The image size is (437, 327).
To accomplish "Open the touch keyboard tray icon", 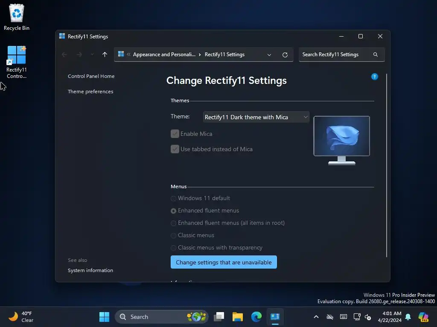I will pyautogui.click(x=344, y=317).
